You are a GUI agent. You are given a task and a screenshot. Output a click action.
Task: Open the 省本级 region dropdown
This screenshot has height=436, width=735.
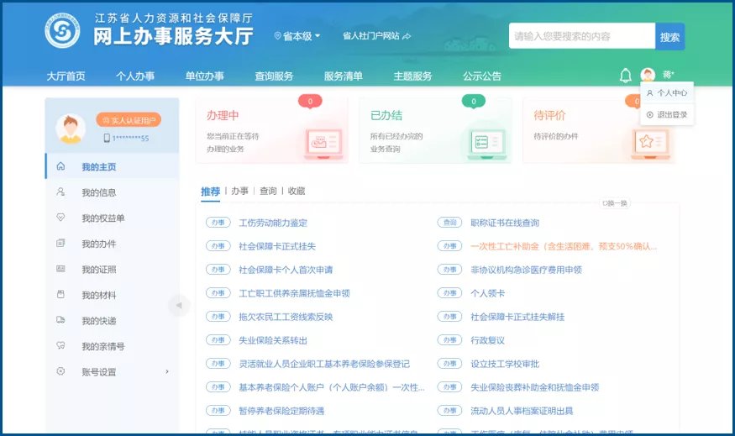coord(297,36)
